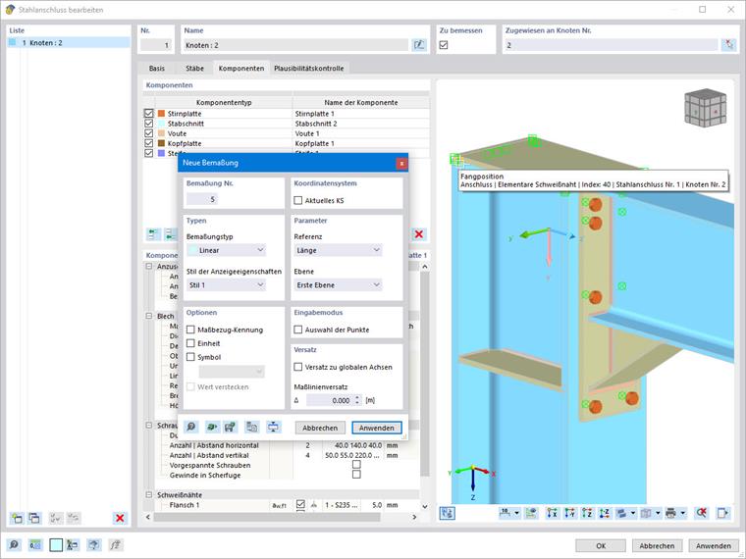This screenshot has height=559, width=746.
Task: Check the Einheit option
Action: click(x=190, y=343)
